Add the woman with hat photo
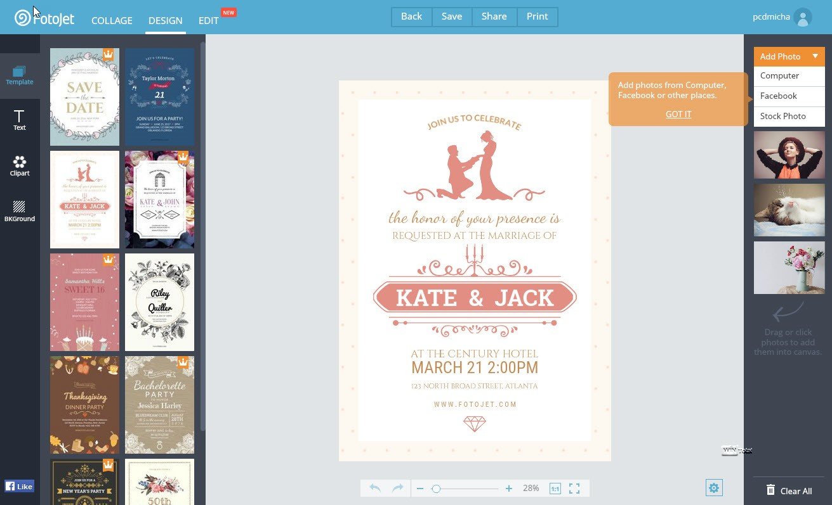The image size is (832, 505). (789, 155)
